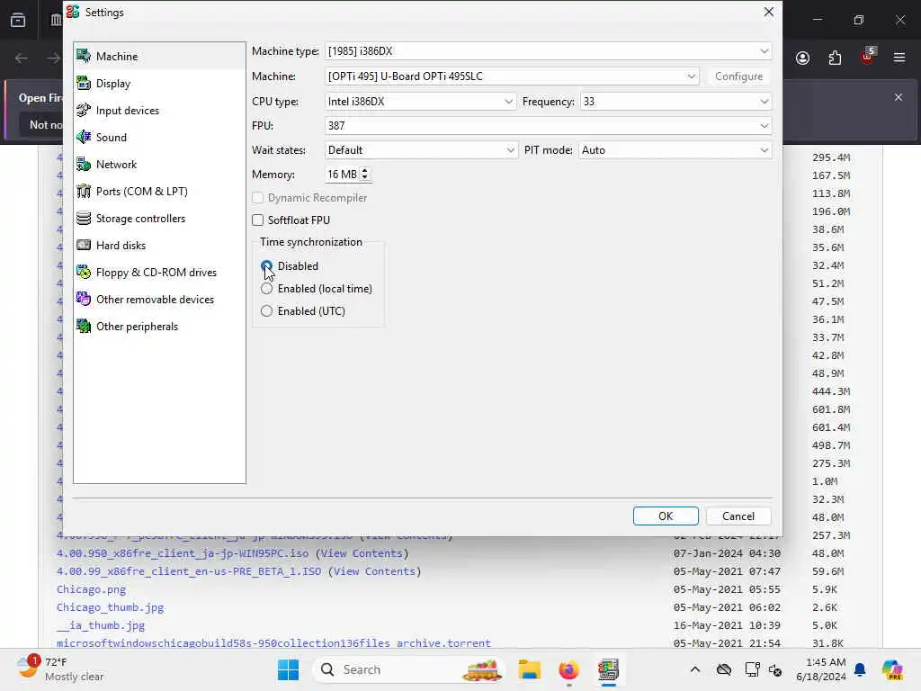
Task: Open Chicago_thumb.jpg link
Action: pyautogui.click(x=110, y=607)
